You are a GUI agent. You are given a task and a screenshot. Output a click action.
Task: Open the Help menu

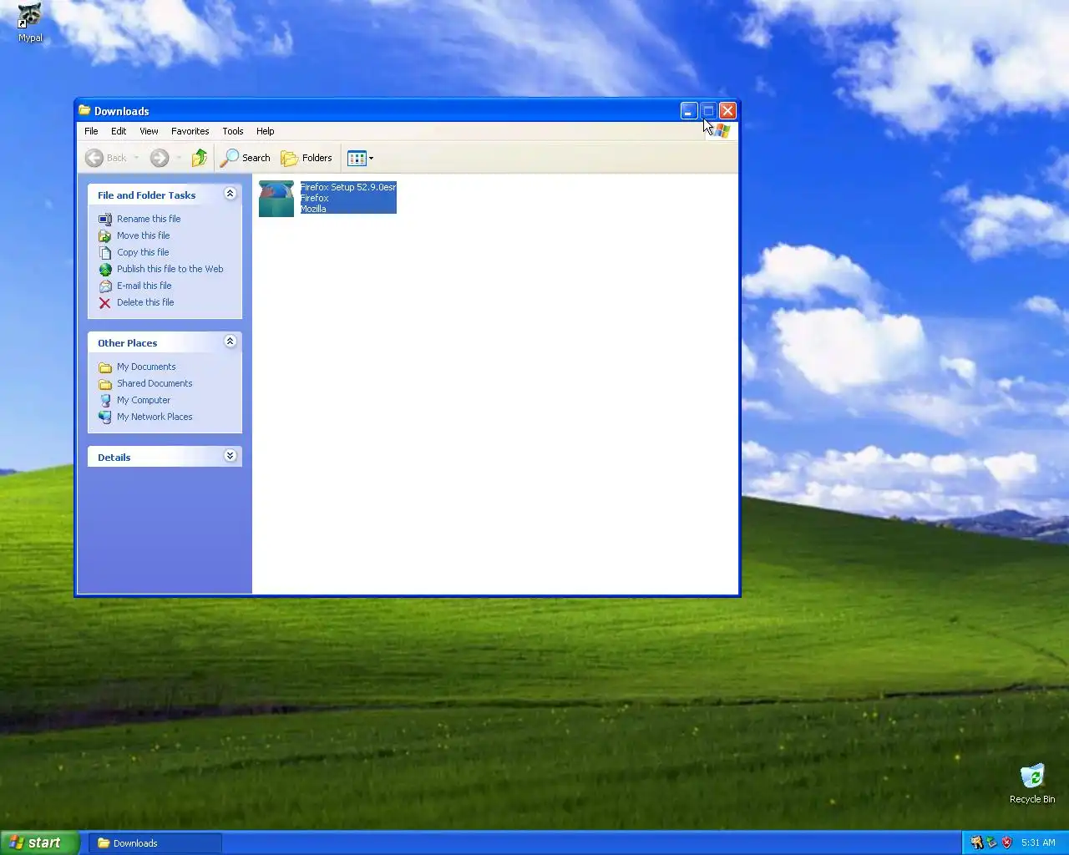pyautogui.click(x=265, y=131)
